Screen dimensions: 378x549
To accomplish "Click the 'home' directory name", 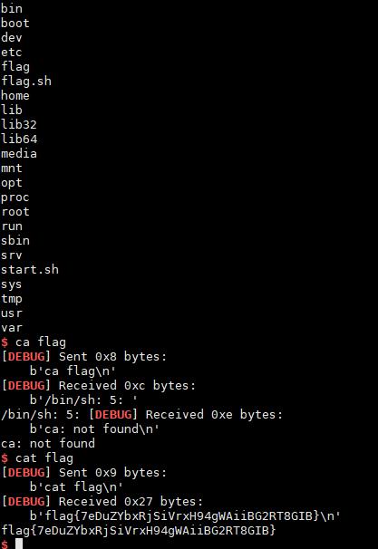I will click(x=15, y=96).
